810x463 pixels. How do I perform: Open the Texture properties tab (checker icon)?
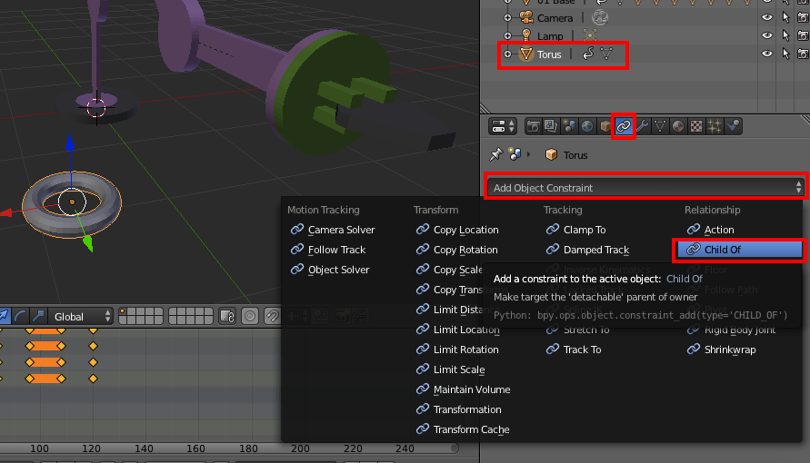(696, 126)
